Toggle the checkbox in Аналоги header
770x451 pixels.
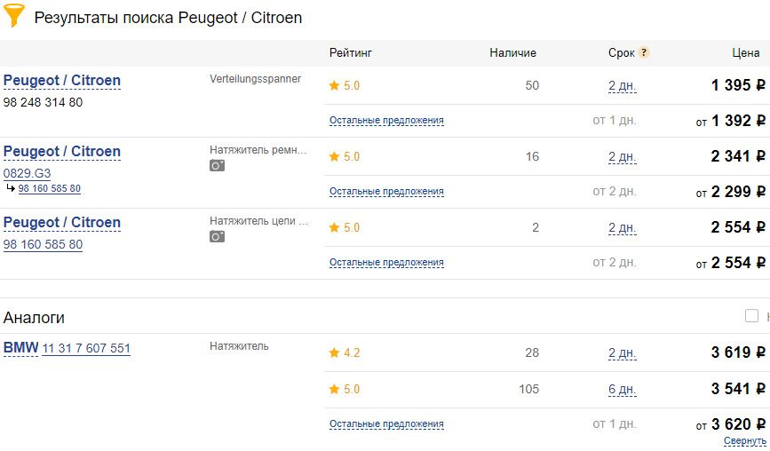point(751,316)
